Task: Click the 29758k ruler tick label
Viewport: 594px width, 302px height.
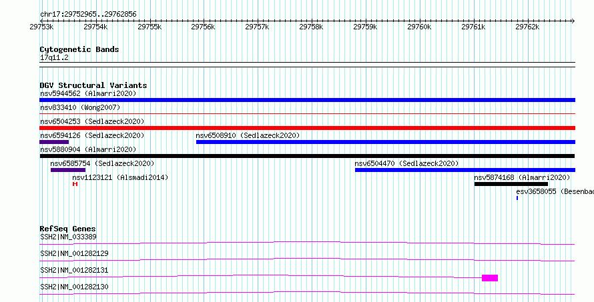Action: [312, 27]
